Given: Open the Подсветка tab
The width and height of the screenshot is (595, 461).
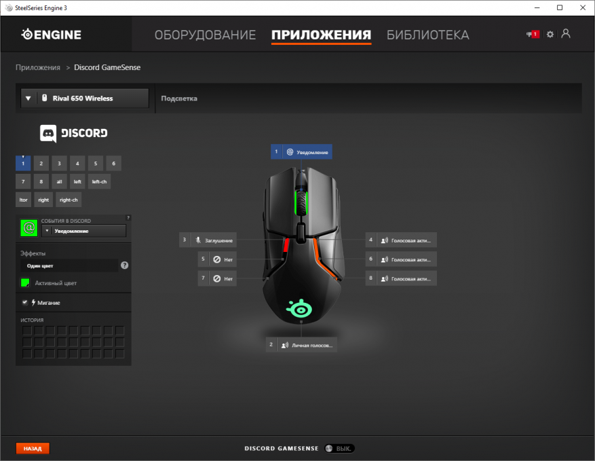Looking at the screenshot, I should (x=179, y=98).
